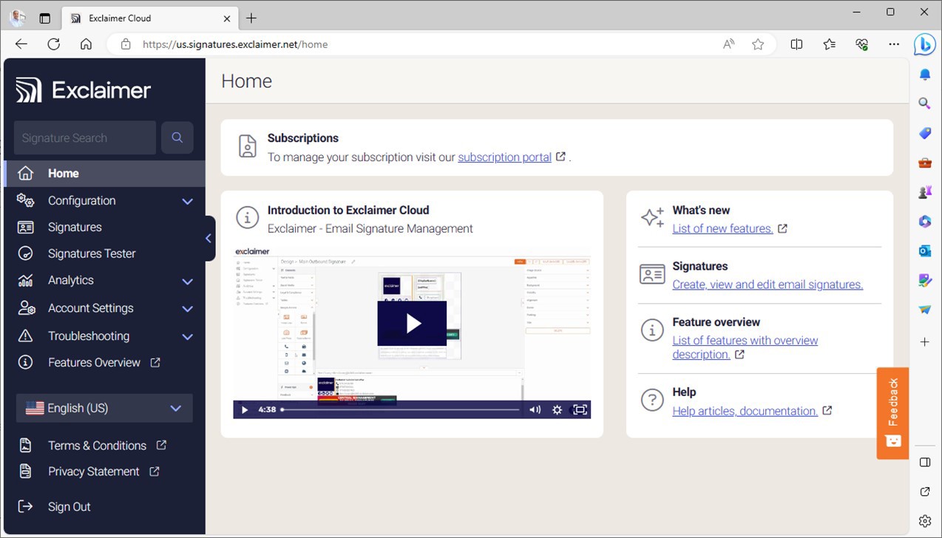Expand the Analytics menu chevron
Viewport: 942px width, 538px height.
187,281
